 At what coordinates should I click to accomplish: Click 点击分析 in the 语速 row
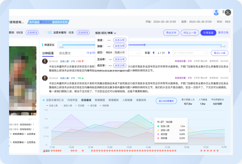pyautogui.click(x=120, y=40)
